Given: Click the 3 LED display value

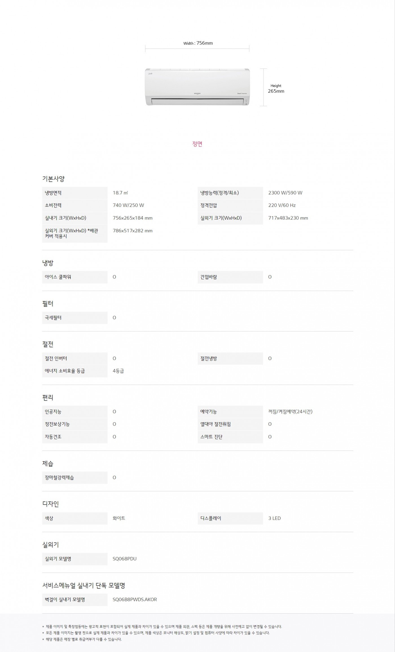Looking at the screenshot, I should (x=274, y=518).
